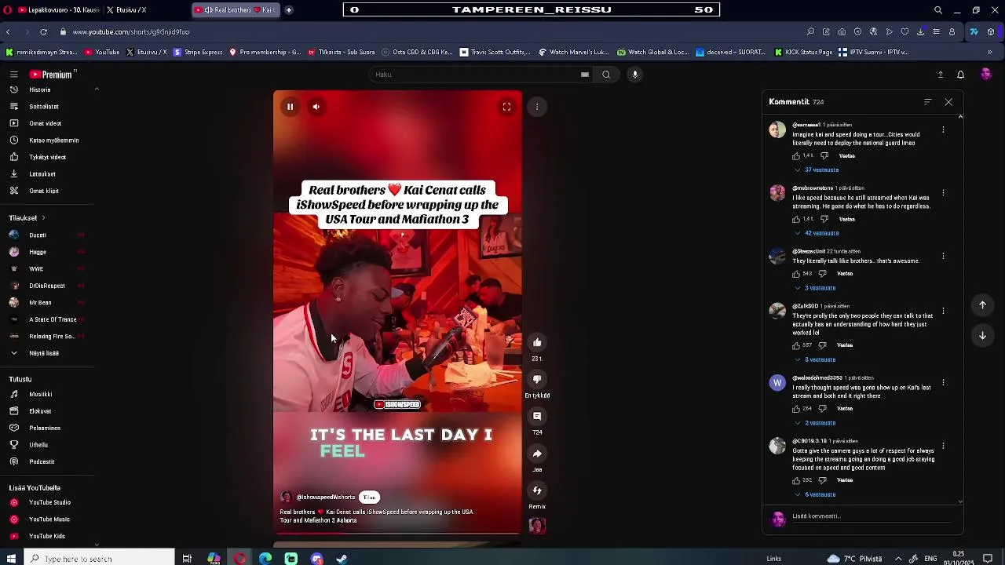Image resolution: width=1005 pixels, height=565 pixels.
Task: Open the Shorts more options menu
Action: 537,107
